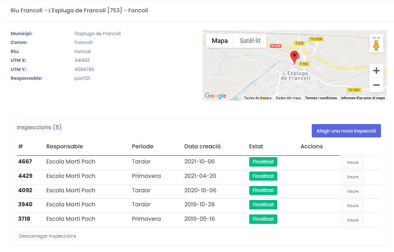This screenshot has width=394, height=252.
Task: Download inspections with Descarregar inspeccions
Action: click(47, 236)
